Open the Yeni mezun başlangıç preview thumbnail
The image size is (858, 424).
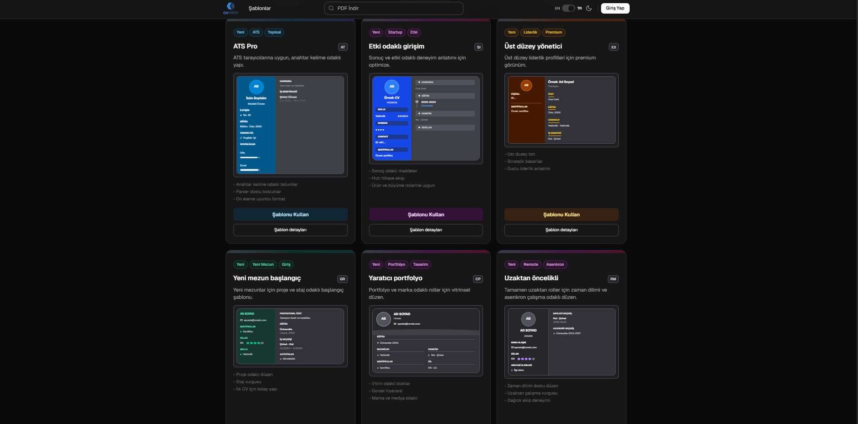click(291, 336)
